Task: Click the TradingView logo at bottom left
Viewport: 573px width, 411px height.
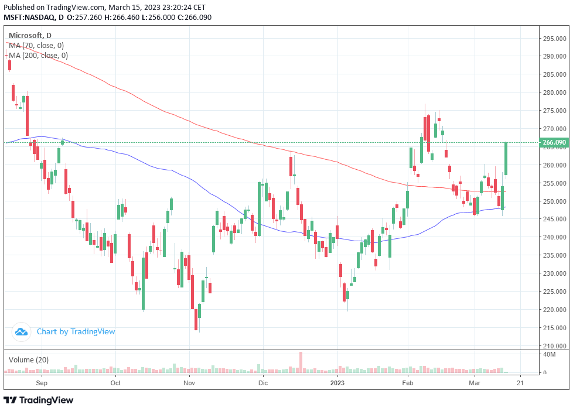Action: [38, 400]
